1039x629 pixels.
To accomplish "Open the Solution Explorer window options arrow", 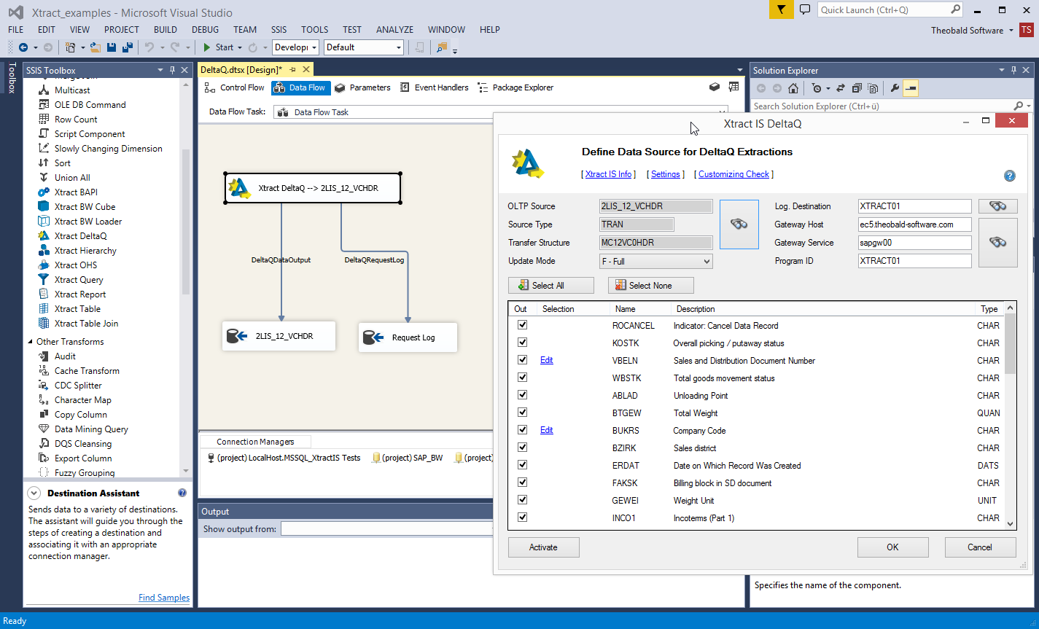I will (x=1001, y=71).
